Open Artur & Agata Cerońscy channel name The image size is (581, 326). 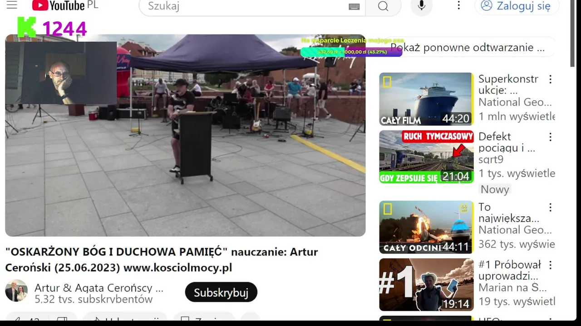click(99, 288)
